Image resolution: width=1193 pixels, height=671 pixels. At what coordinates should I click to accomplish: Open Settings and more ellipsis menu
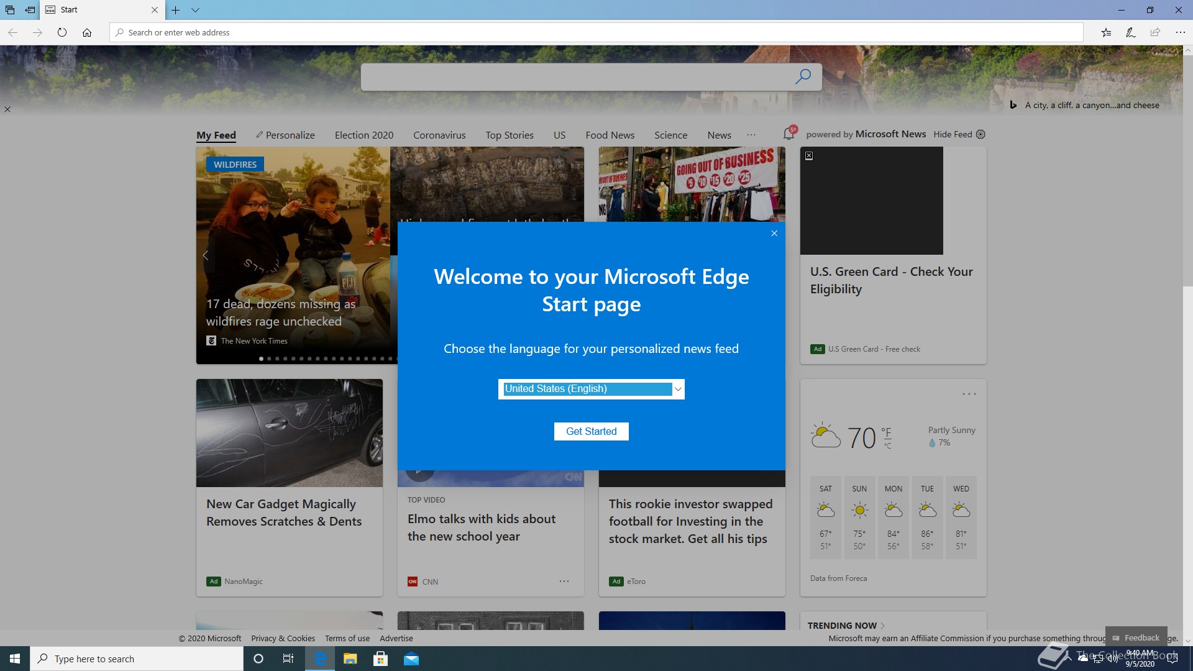tap(1180, 32)
